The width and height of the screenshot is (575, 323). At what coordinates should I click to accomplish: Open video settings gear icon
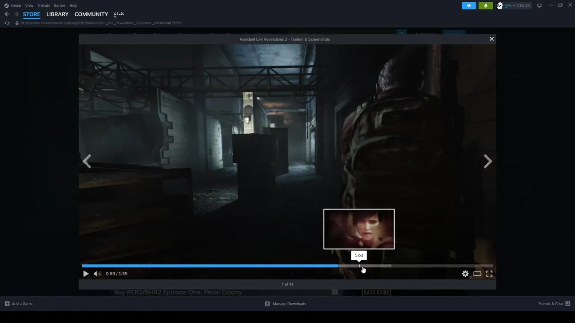(465, 274)
